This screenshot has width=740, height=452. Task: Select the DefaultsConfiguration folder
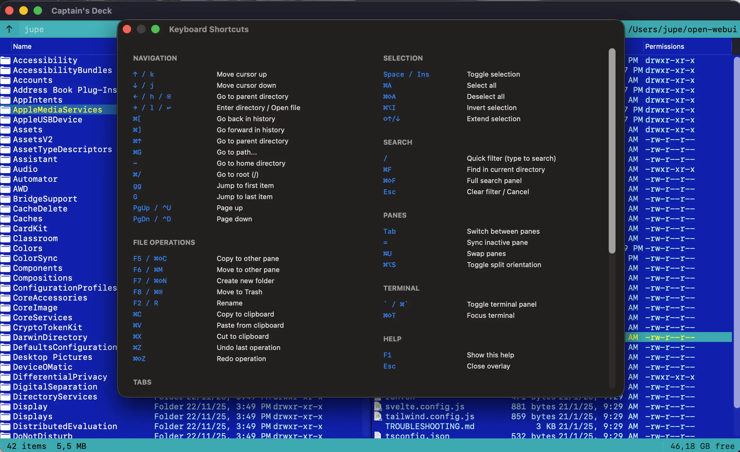65,347
